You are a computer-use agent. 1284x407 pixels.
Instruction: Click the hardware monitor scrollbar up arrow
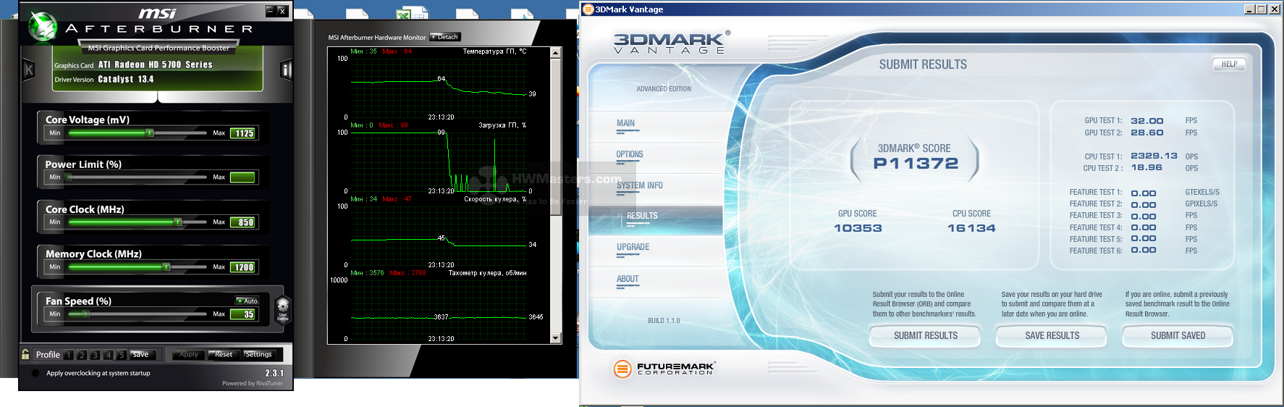556,53
